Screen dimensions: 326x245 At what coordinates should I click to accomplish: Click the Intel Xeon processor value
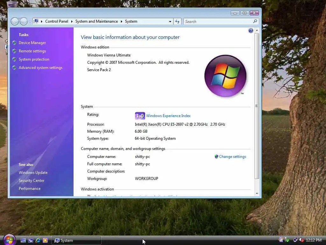180,124
